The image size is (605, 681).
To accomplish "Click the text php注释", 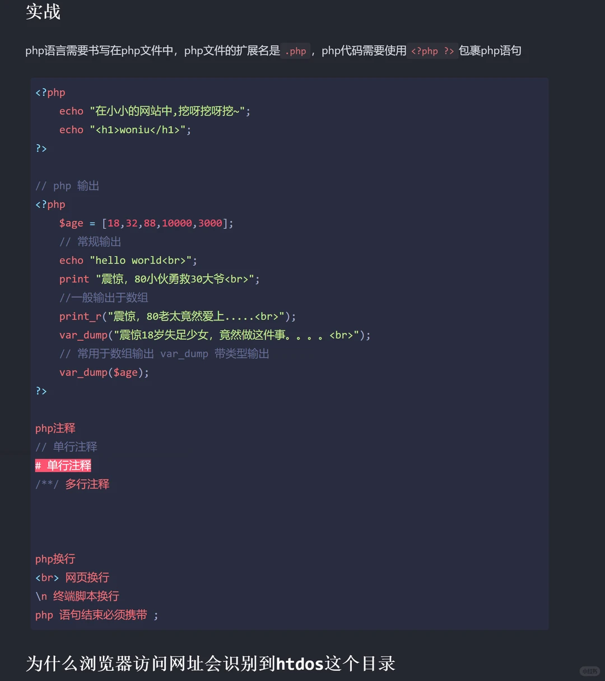I will (x=55, y=428).
